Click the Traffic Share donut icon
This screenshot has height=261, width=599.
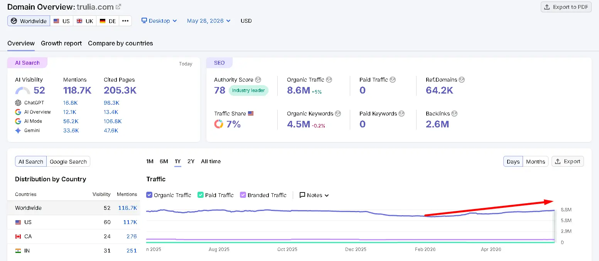pyautogui.click(x=219, y=124)
